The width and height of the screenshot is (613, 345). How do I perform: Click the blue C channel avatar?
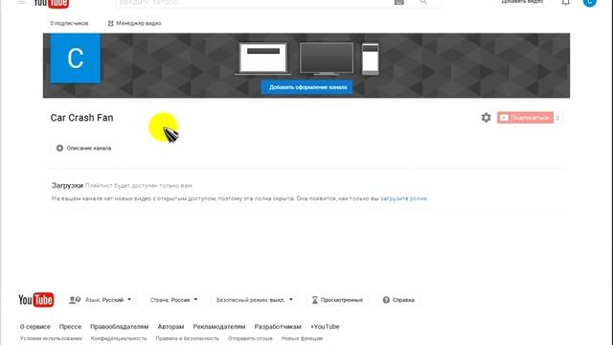point(75,58)
